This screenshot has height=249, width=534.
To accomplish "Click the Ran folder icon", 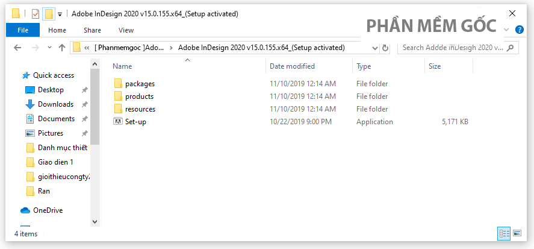I will (30, 191).
